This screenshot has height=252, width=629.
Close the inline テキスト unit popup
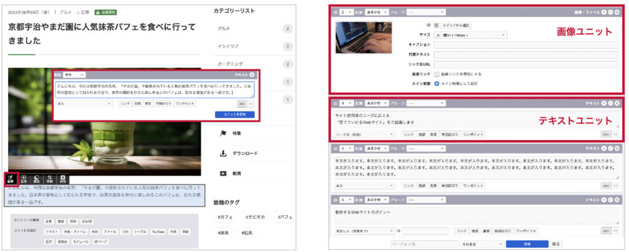251,74
